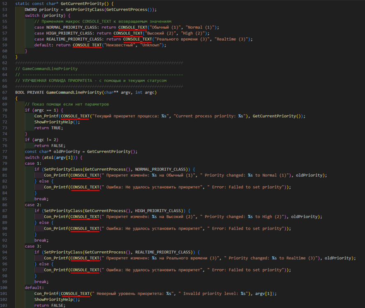Click line number 103 at the bottom
Screen dimensions: 365x308
(x=5, y=305)
